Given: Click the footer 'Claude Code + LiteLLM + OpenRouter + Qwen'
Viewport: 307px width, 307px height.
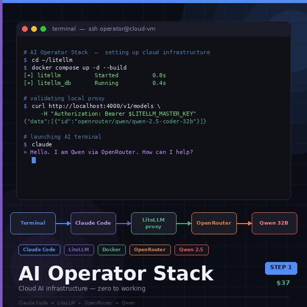Looking at the screenshot, I should (x=77, y=303).
